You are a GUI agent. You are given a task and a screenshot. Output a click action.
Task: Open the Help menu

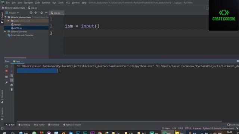coord(84,3)
